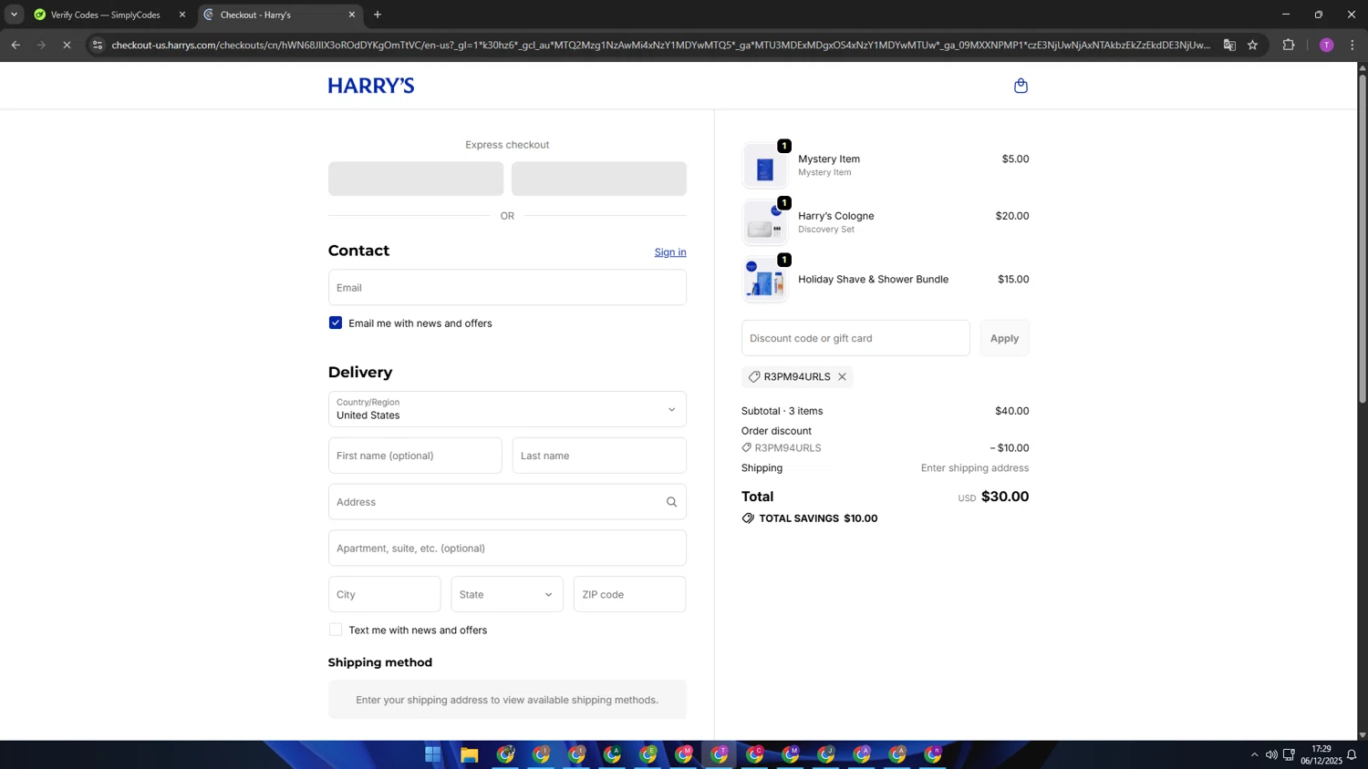Click the second express checkout button placeholder

tap(599, 179)
